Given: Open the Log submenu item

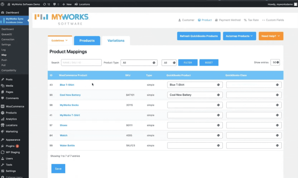Looking at the screenshot, I should 3,50.
